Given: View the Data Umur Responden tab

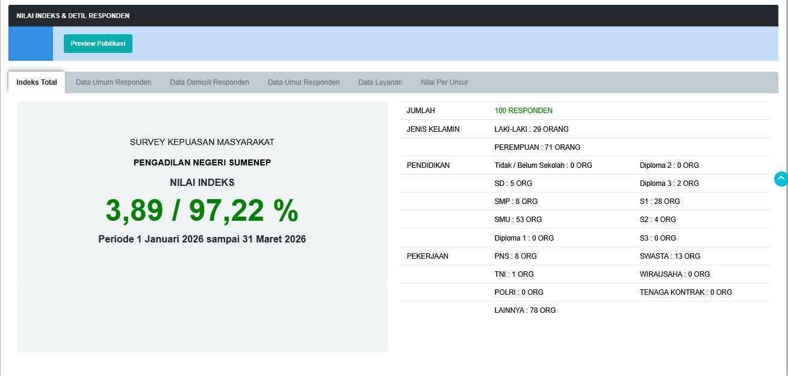Looking at the screenshot, I should point(303,82).
